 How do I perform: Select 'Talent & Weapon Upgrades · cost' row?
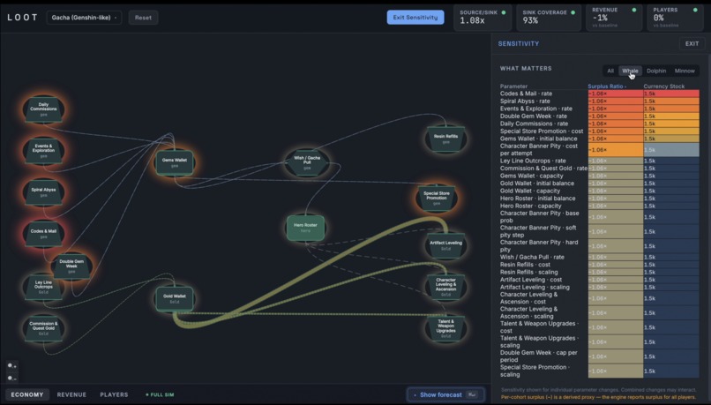(600, 327)
